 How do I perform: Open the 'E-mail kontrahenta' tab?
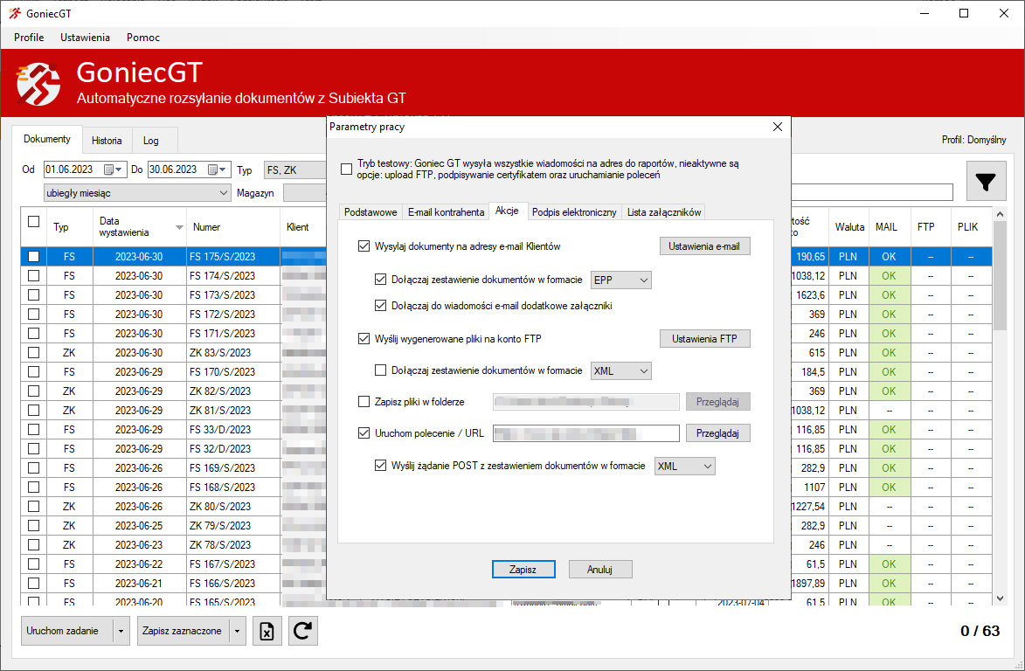[446, 212]
